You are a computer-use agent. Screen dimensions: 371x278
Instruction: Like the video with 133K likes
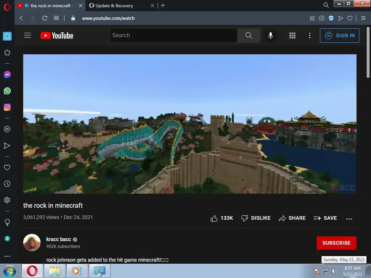coord(222,218)
